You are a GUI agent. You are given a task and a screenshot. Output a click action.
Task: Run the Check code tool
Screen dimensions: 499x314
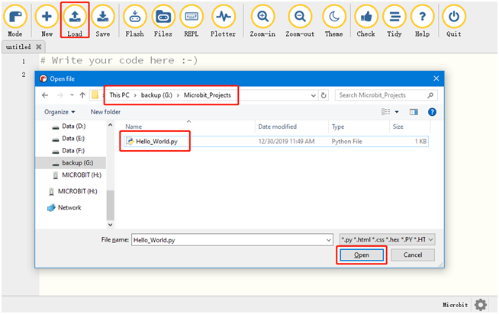pyautogui.click(x=365, y=17)
